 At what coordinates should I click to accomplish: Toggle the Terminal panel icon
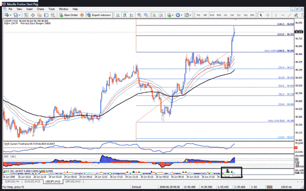coord(46,15)
